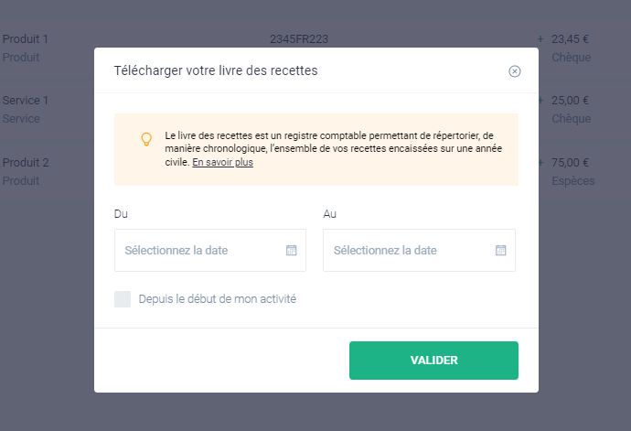Select the Produit 1 row

point(26,39)
